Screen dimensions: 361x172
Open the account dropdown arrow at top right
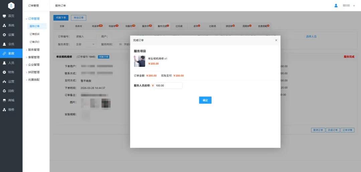click(354, 6)
